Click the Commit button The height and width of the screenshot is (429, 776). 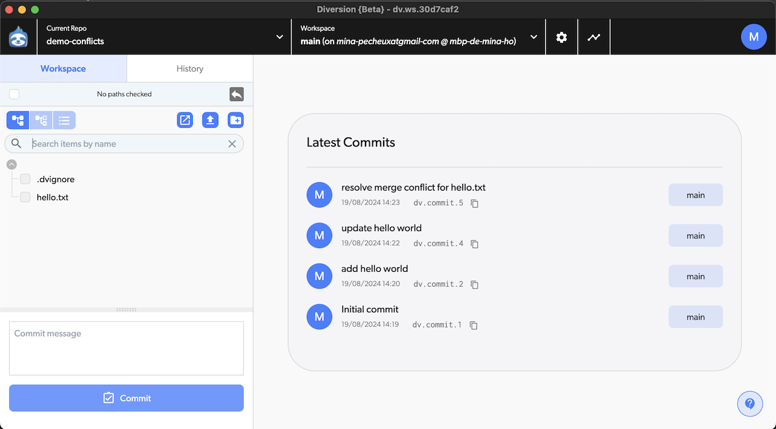click(126, 398)
